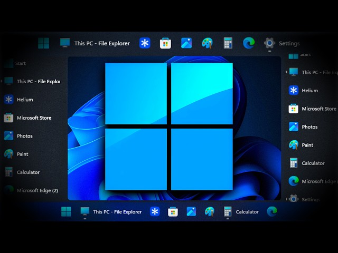This screenshot has height=253, width=338.
Task: Open Edge icon on the bottom taskbar
Action: point(272,211)
